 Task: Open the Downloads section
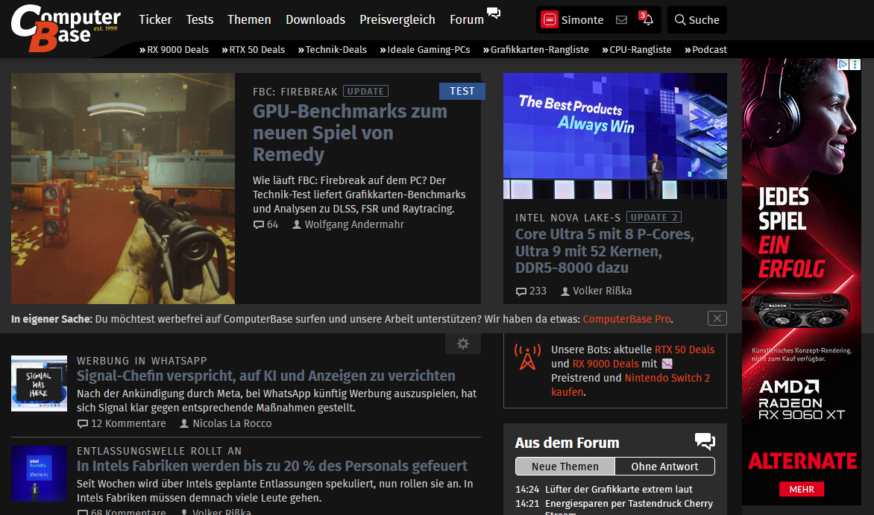point(315,19)
